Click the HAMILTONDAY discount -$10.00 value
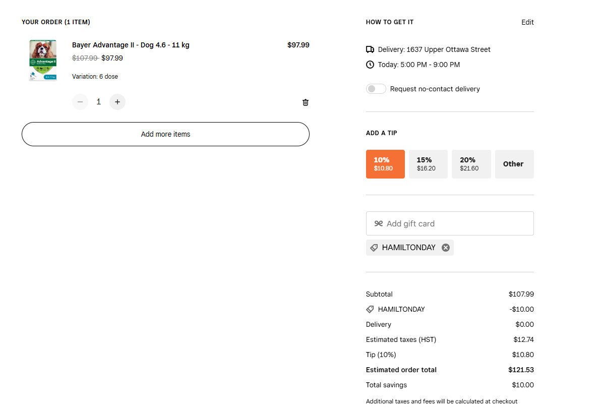The image size is (600, 409). 521,309
